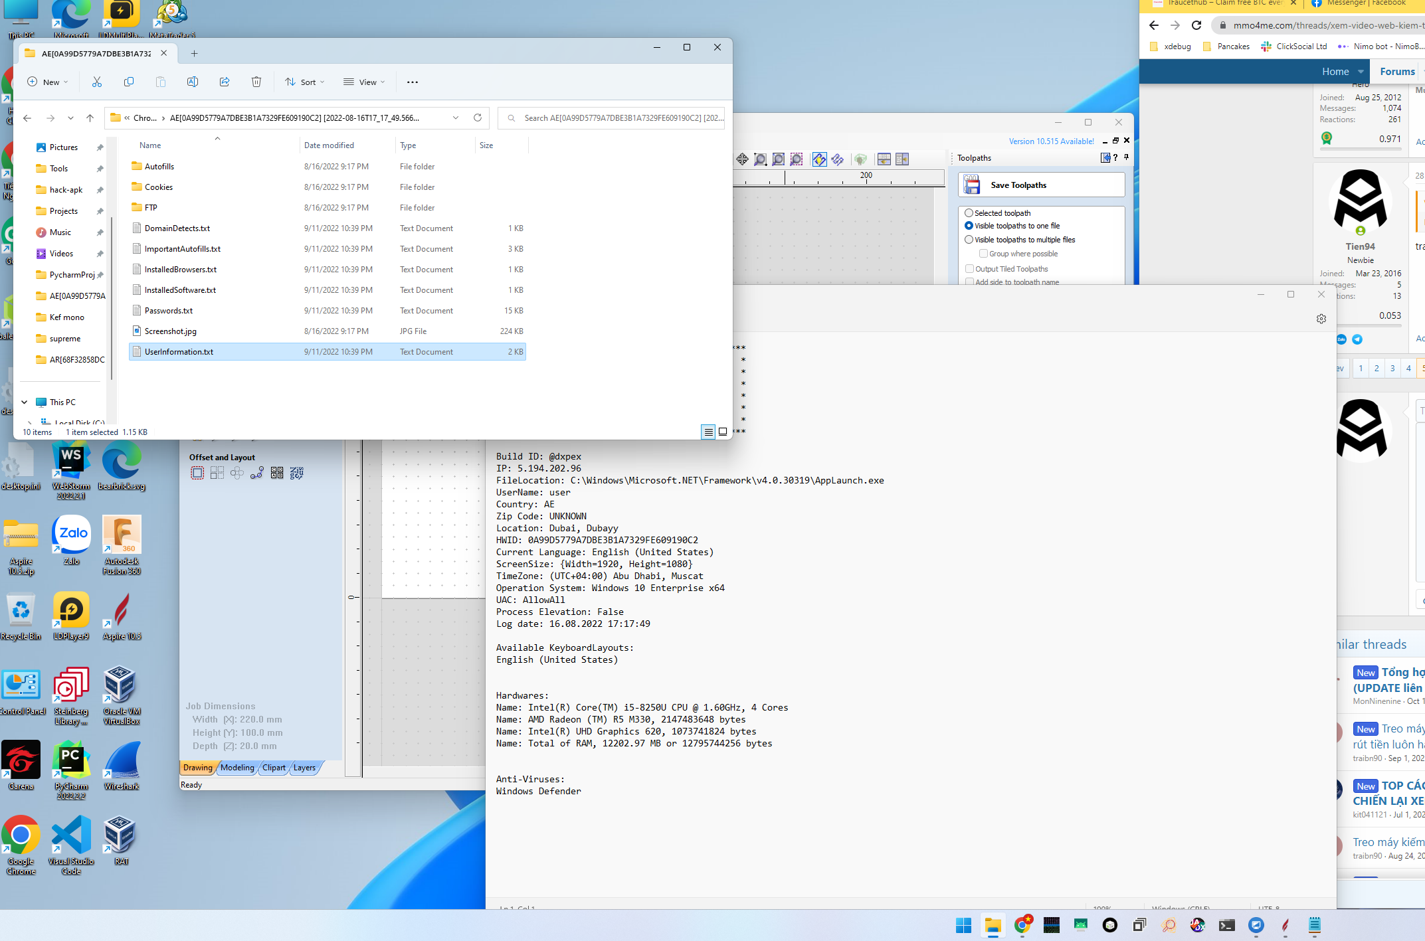Open a new File Explorer tab with plus button
The image size is (1425, 941).
tap(194, 53)
